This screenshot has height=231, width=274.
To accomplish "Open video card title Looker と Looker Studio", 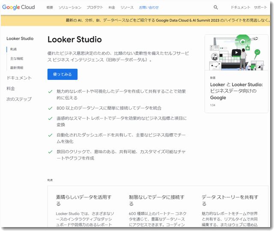I will click(236, 91).
